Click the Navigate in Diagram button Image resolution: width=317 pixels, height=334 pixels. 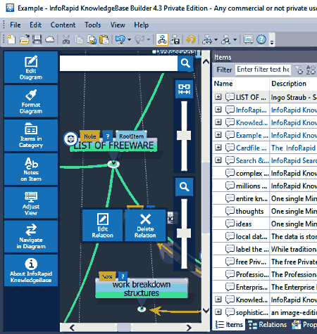tap(31, 236)
